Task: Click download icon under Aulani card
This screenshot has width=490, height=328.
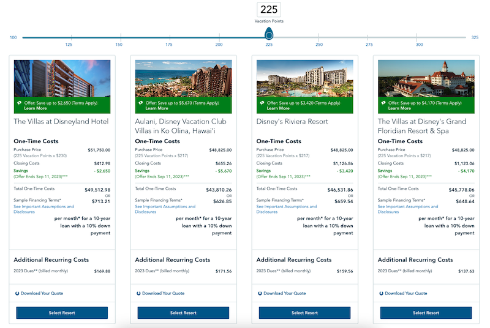Action: tap(138, 293)
